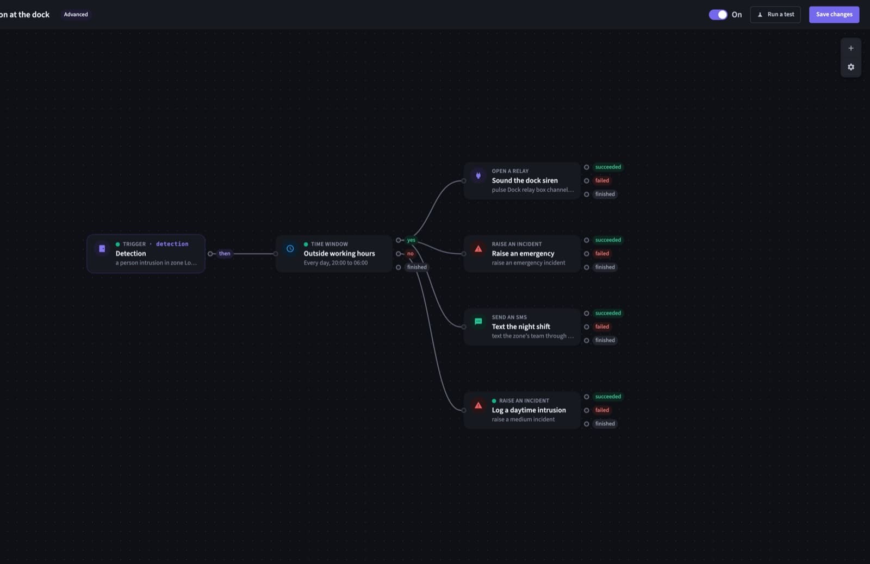The image size is (870, 564).
Task: Click 'a person intrusion in zone Lo…' description
Action: 156,263
